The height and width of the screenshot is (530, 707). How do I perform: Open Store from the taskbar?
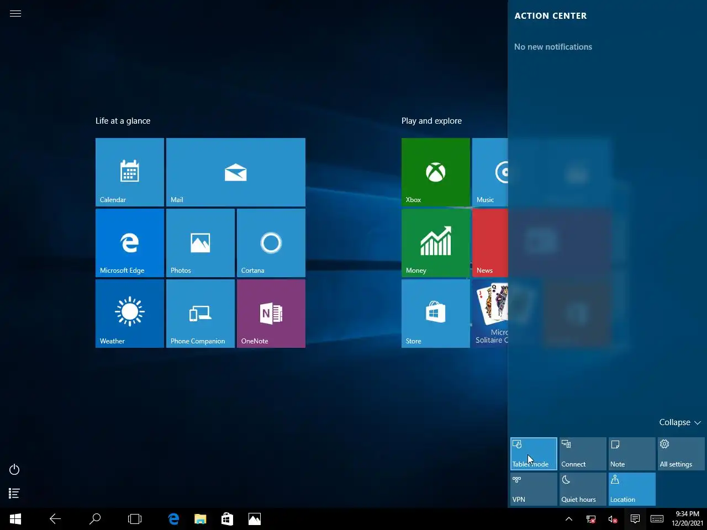point(227,519)
